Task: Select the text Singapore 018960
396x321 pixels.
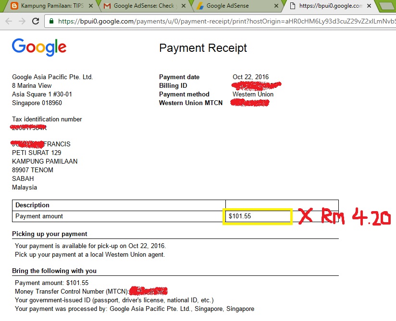Action: (37, 103)
